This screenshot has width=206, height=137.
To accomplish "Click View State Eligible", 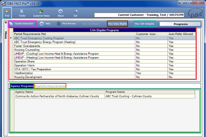I will [x=117, y=24].
